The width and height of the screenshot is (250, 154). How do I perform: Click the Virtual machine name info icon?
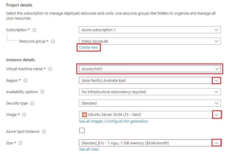pos(50,69)
